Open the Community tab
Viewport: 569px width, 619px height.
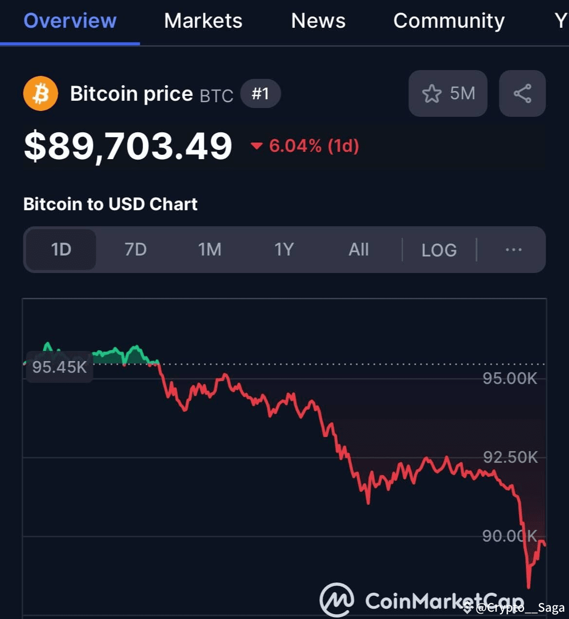pyautogui.click(x=449, y=20)
